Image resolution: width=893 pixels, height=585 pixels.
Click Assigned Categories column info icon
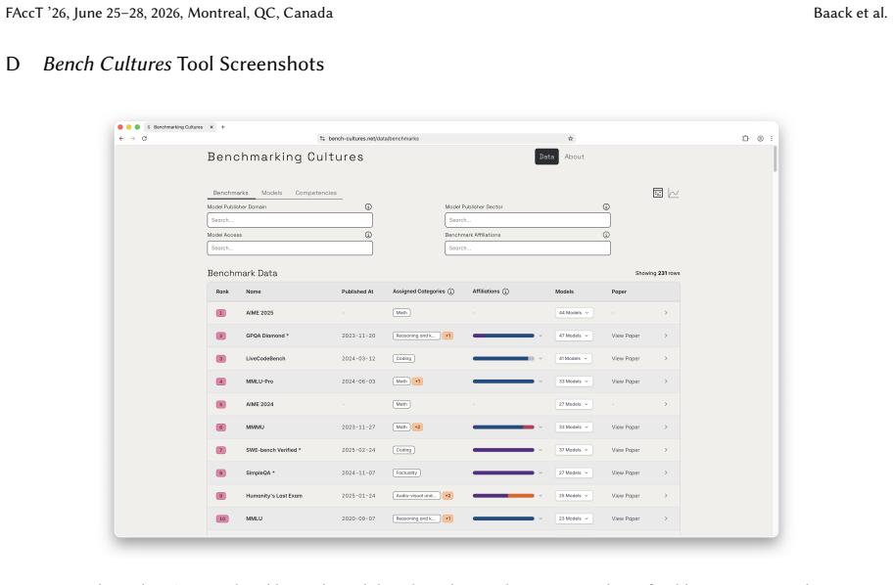tap(451, 292)
